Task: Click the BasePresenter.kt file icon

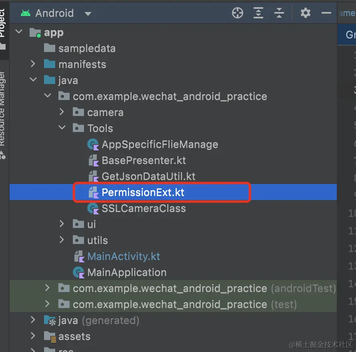Action: (94, 160)
